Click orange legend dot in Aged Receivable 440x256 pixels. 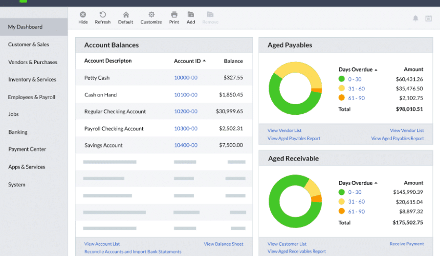[x=342, y=211]
